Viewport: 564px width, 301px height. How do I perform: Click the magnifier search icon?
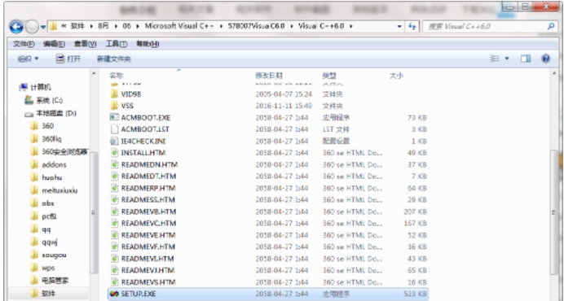(551, 26)
